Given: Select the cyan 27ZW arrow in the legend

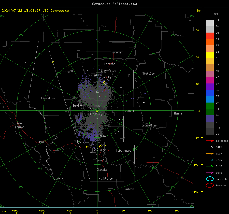Looking at the screenshot, I should pos(210,160).
